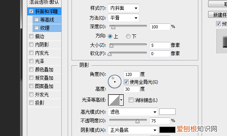227x136 pixels.
Task: Open the white highlight color swatch
Action: pos(167,112)
